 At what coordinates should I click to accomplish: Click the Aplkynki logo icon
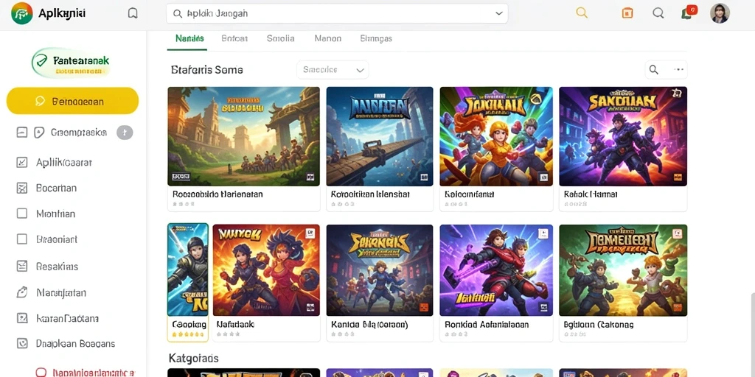[x=21, y=13]
